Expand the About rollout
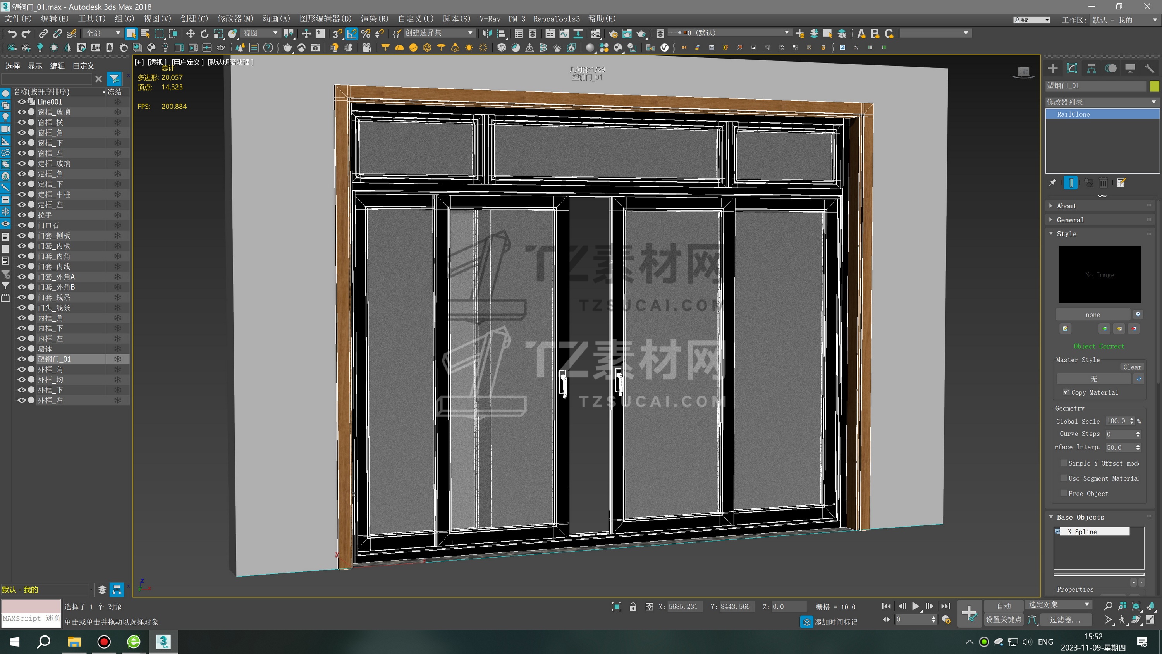 tap(1066, 206)
